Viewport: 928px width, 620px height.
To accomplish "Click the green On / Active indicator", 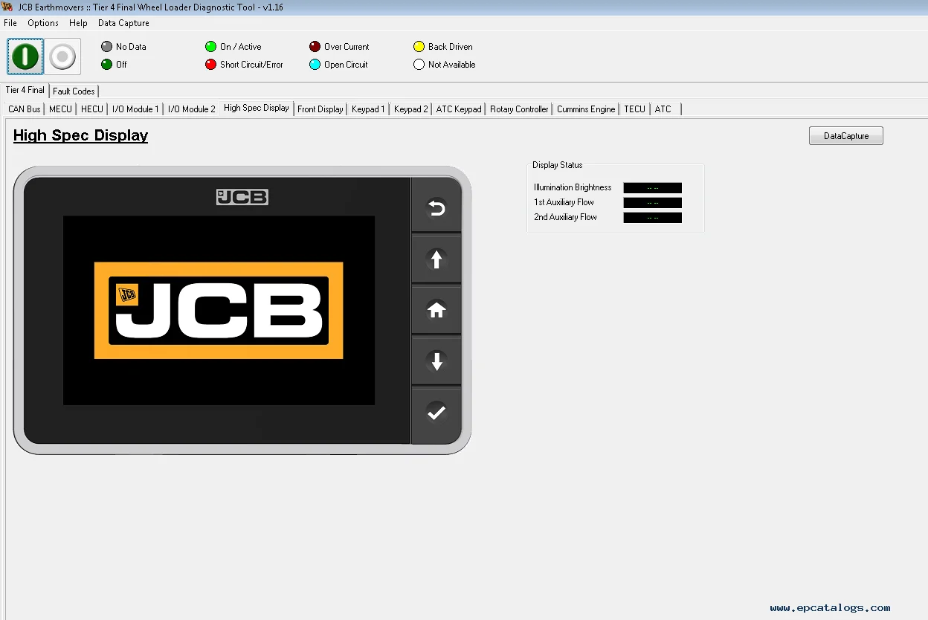I will pyautogui.click(x=210, y=46).
